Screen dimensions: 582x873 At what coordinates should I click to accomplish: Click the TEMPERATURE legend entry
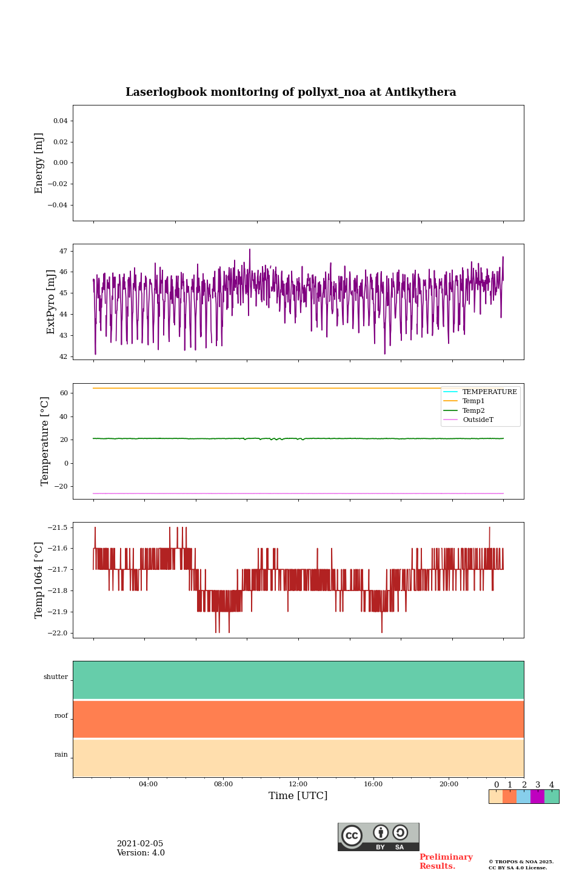click(x=481, y=392)
